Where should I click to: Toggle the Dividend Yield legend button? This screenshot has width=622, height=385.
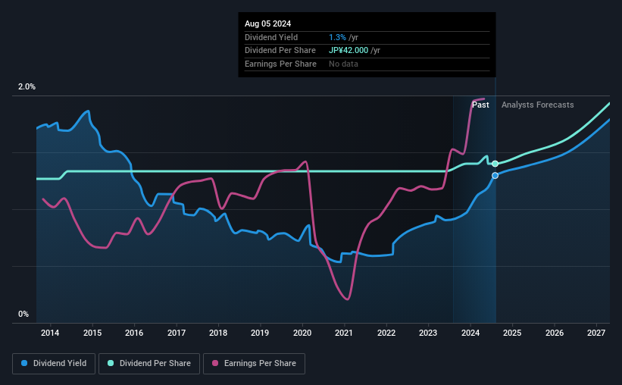pyautogui.click(x=54, y=364)
